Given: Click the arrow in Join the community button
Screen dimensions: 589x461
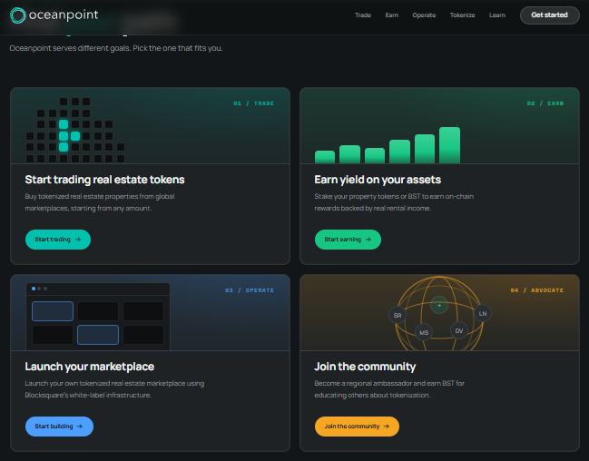Looking at the screenshot, I should [386, 427].
